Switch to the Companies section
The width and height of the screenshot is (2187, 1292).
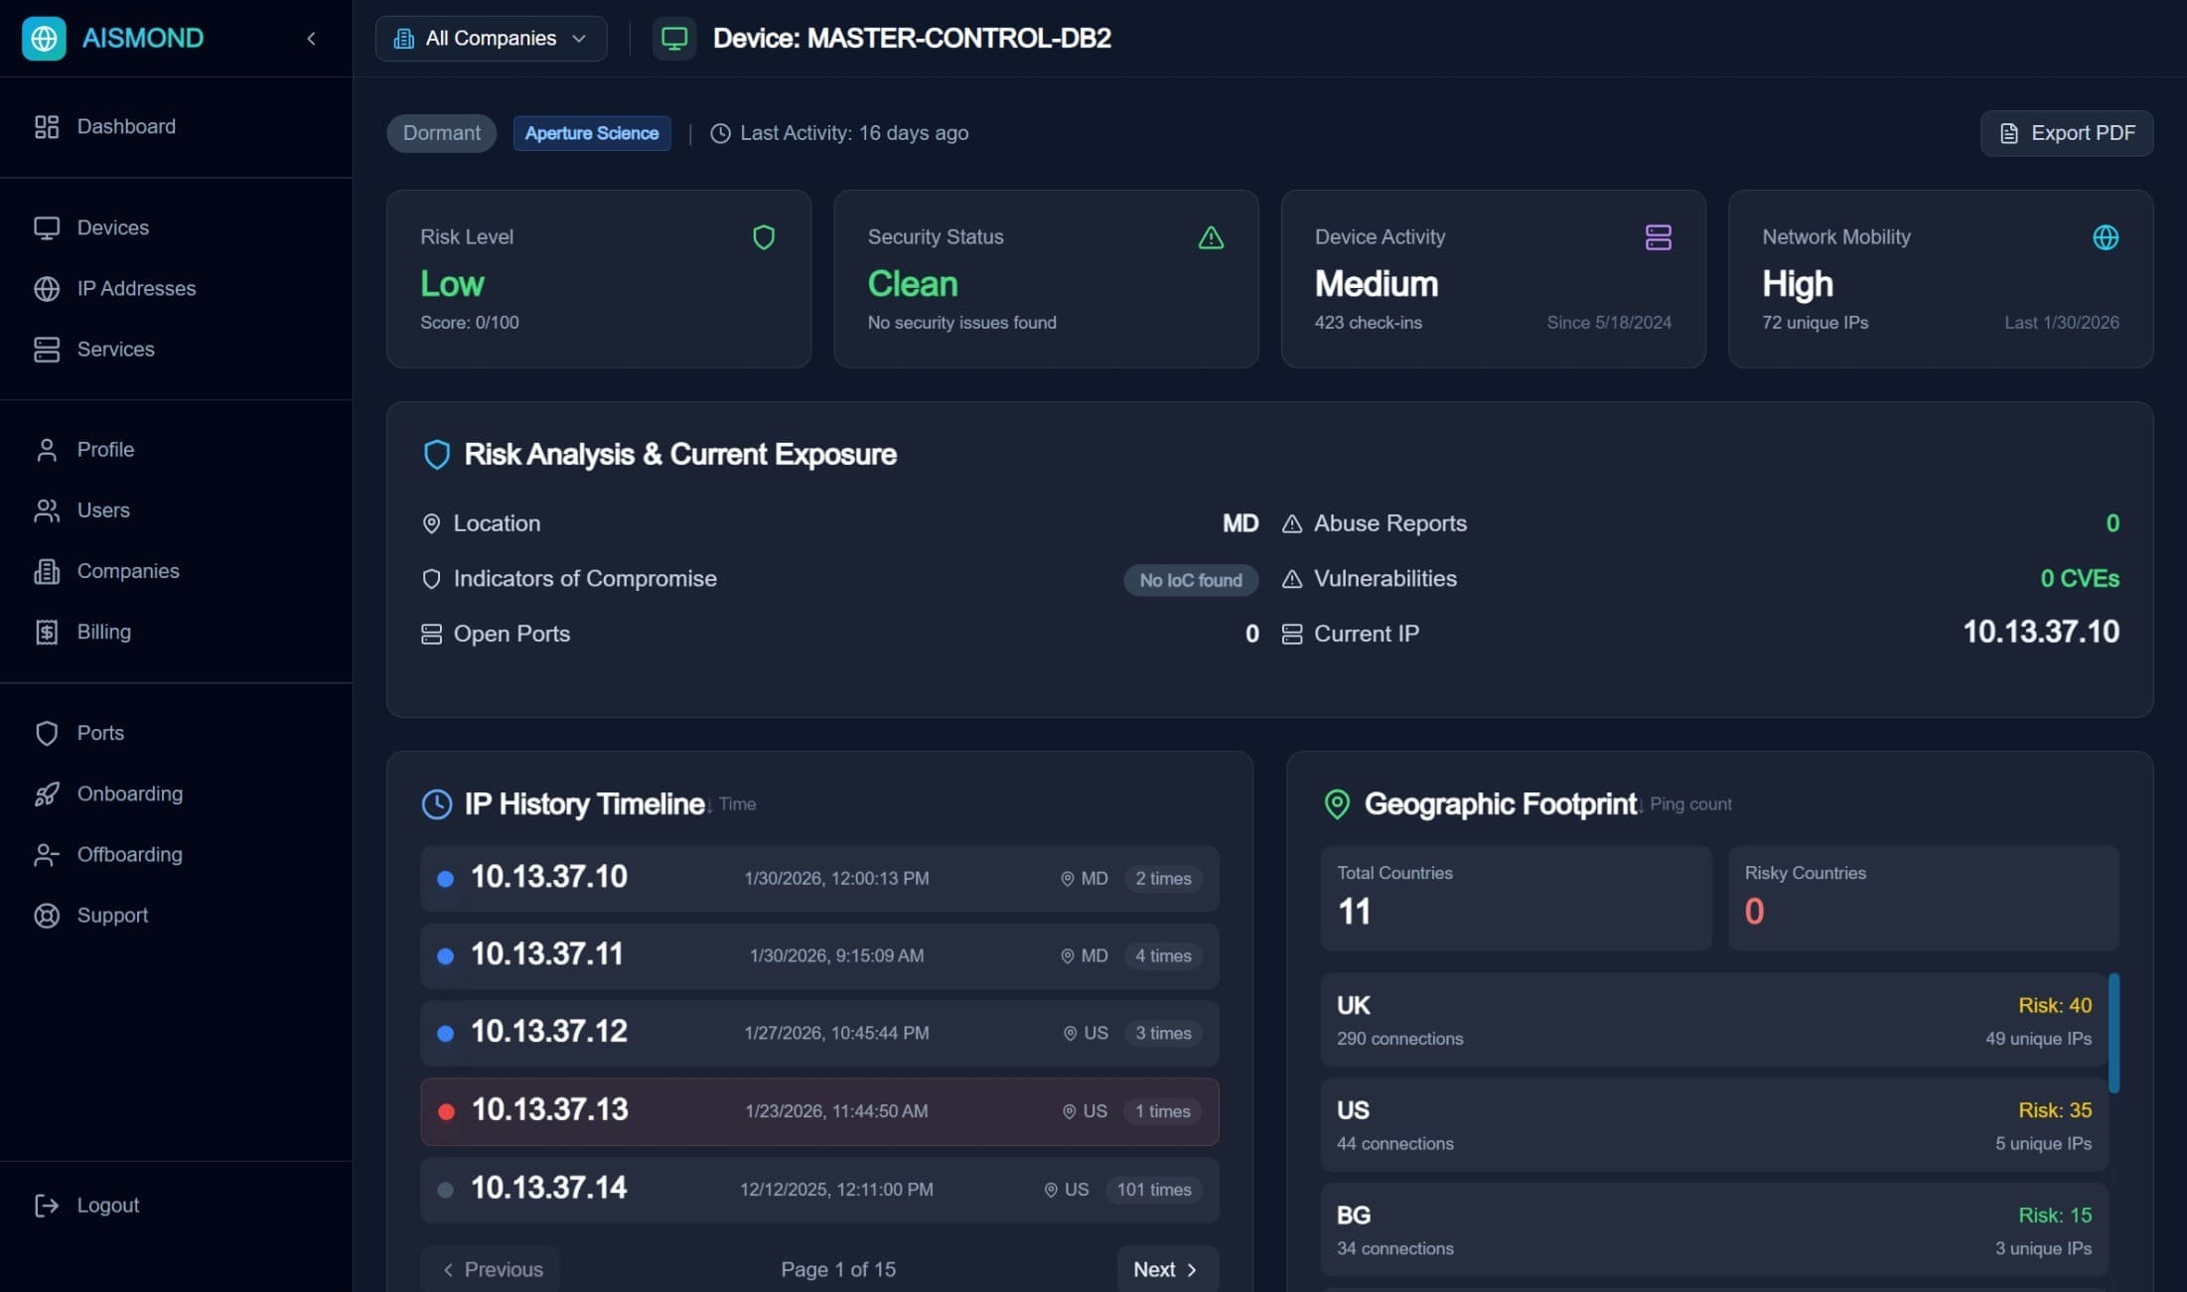127,571
